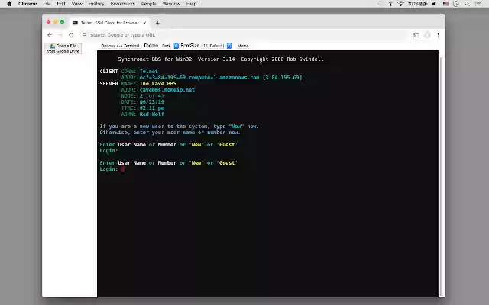The height and width of the screenshot is (305, 489).
Task: Open the Chrome menu in the menu bar
Action: point(28,4)
